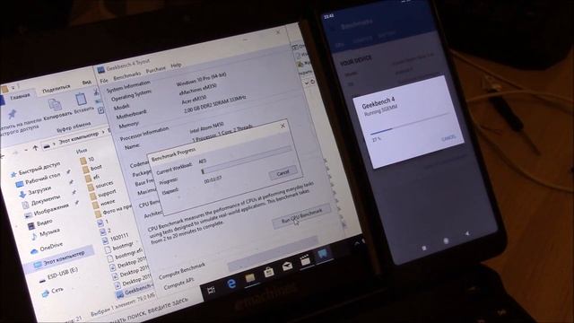The image size is (574, 323).
Task: Switch to the Вид ribbon tab
Action: (x=86, y=82)
